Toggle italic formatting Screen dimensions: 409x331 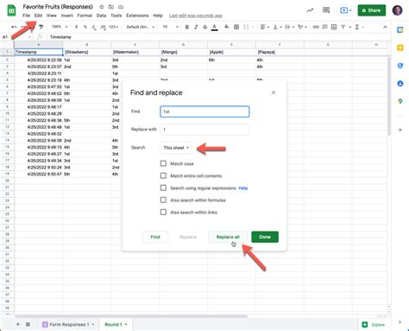click(x=196, y=27)
